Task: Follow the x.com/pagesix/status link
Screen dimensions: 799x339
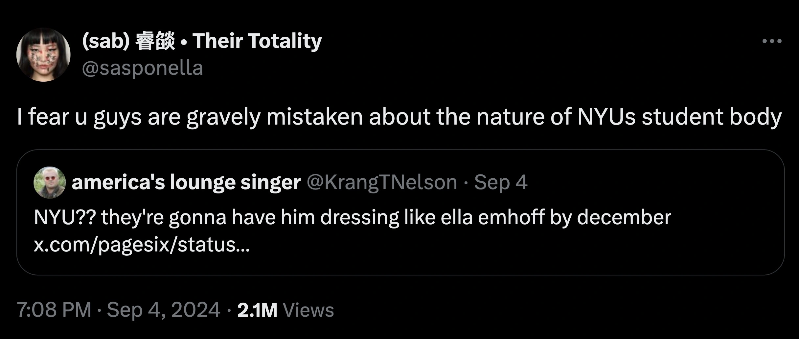Action: click(x=142, y=245)
